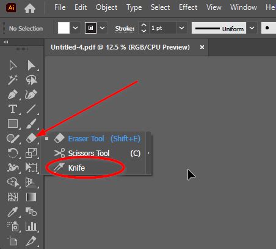Open the Select menu

pos(160,7)
